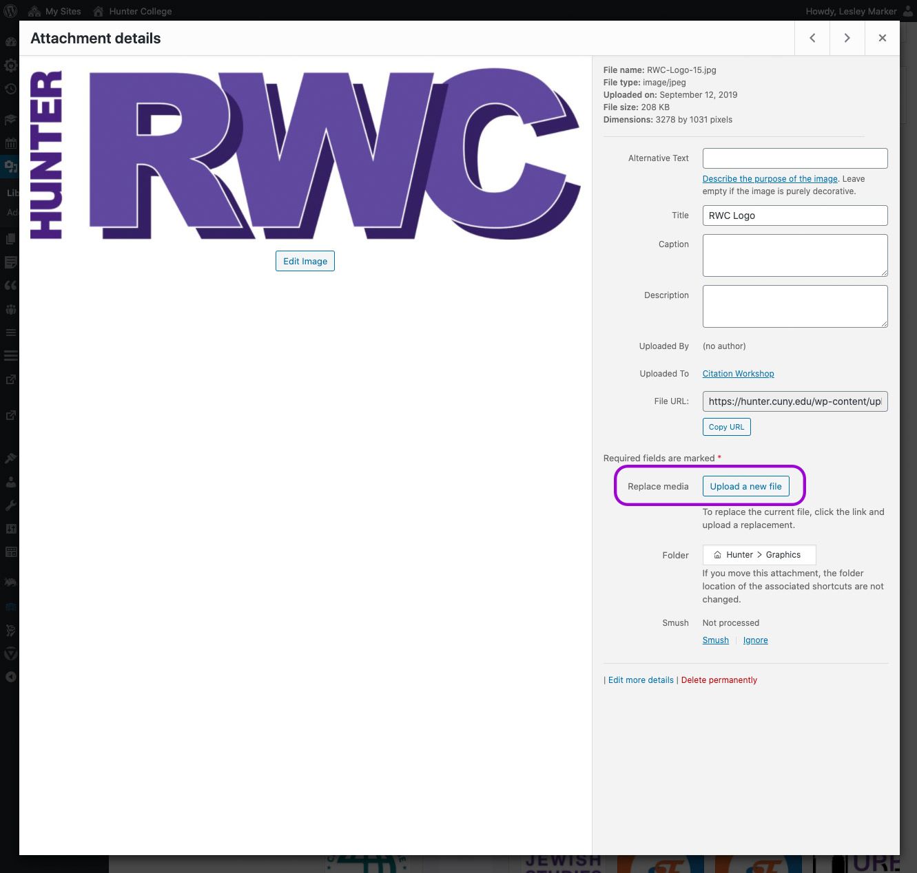
Task: Click the gear icon in the admin sidebar
Action: tap(10, 65)
